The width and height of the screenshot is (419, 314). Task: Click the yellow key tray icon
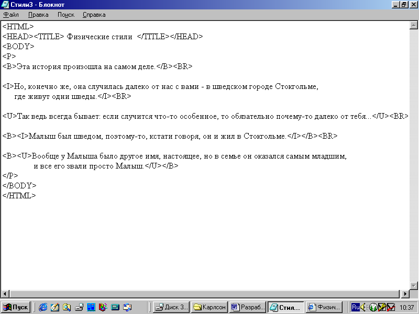(x=382, y=307)
